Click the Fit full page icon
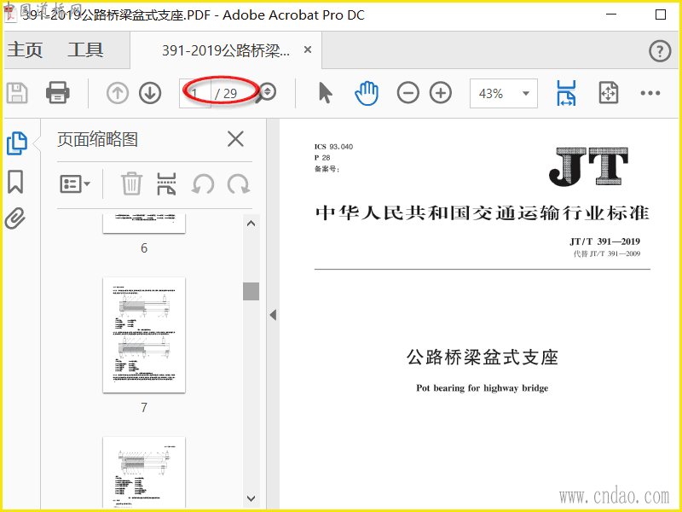This screenshot has width=682, height=512. pos(608,92)
